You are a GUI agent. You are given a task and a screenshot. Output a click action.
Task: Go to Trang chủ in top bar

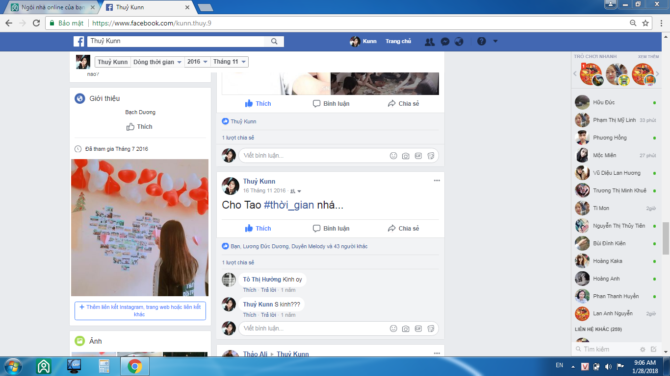[x=398, y=42]
